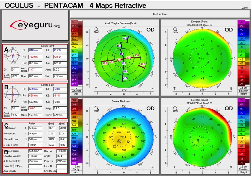Click Cornea Front K2 value 42.6 D
251x177 pixels.
60,57
